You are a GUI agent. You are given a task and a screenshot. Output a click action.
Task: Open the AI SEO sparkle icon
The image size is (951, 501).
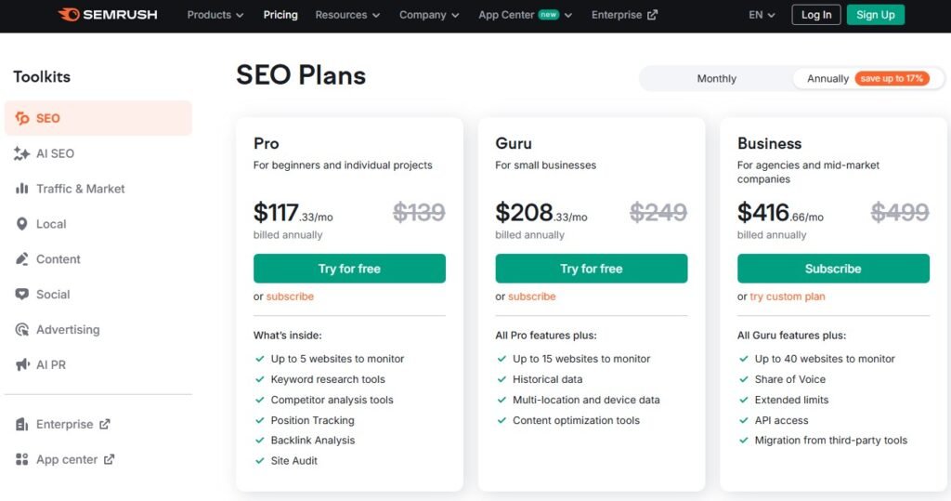(22, 153)
